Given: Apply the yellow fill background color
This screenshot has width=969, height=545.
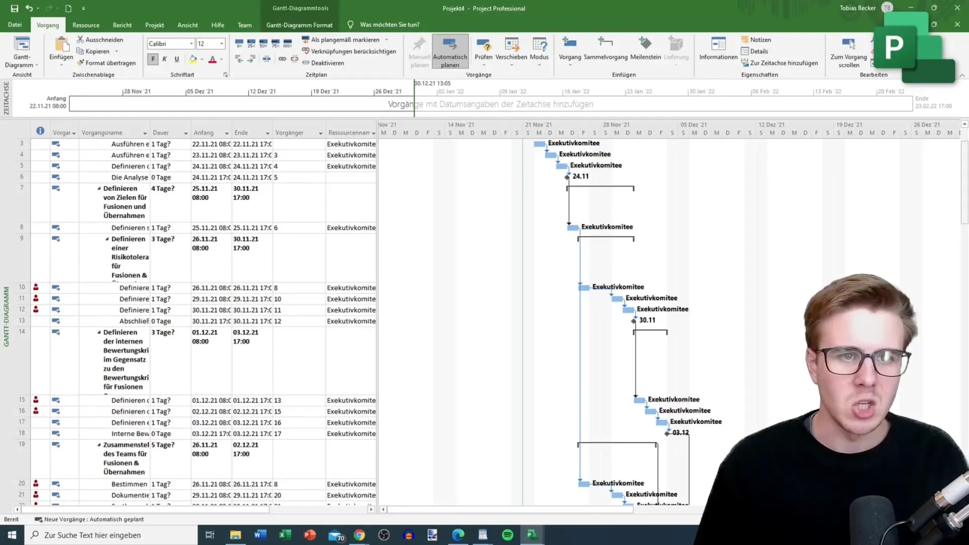Looking at the screenshot, I should coord(193,59).
